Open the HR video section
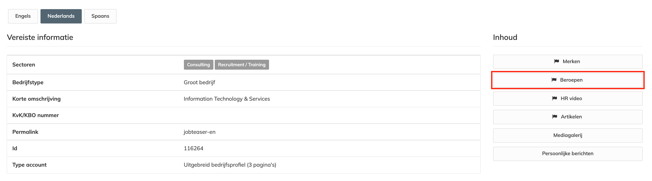The height and width of the screenshot is (181, 652). [568, 99]
